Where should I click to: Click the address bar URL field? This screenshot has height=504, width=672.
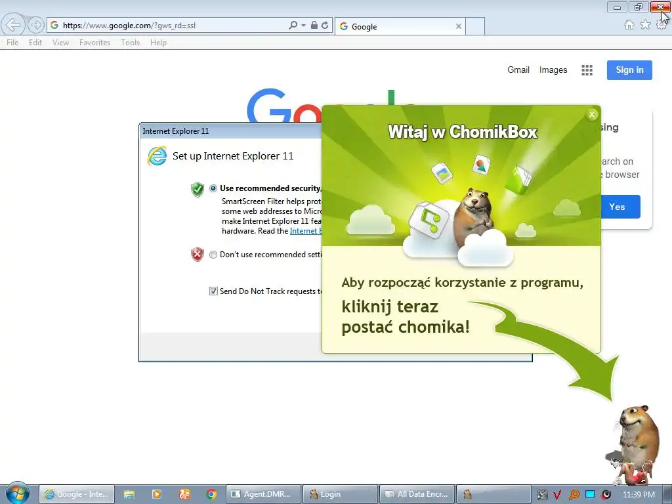(171, 26)
